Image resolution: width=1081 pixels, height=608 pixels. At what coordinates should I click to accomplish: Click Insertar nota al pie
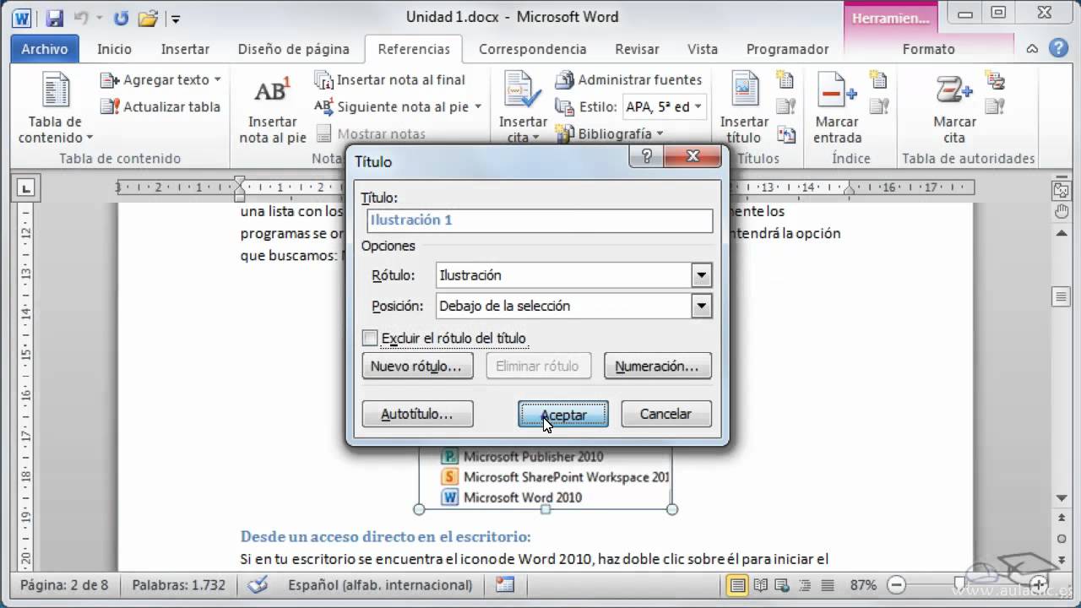click(x=272, y=110)
